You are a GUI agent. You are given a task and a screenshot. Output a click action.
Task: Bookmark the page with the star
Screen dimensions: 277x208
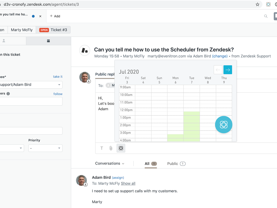[x=257, y=4]
